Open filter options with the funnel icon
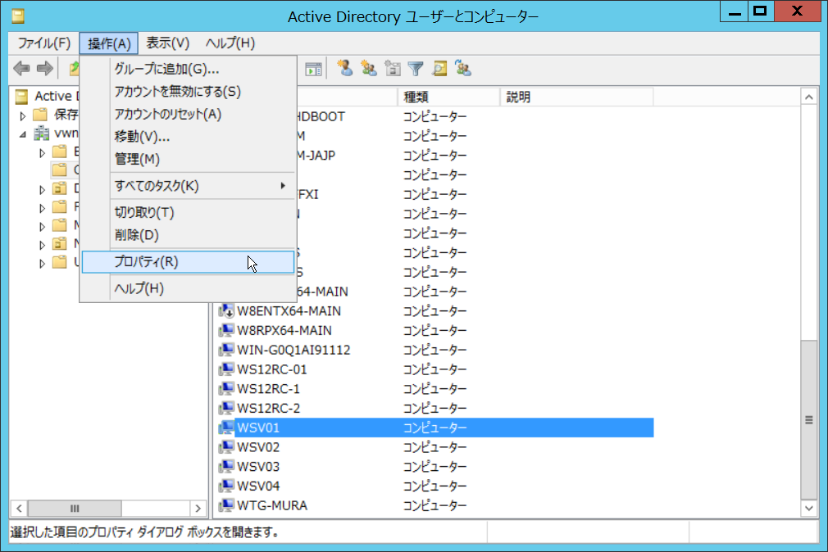The image size is (828, 552). (x=416, y=68)
